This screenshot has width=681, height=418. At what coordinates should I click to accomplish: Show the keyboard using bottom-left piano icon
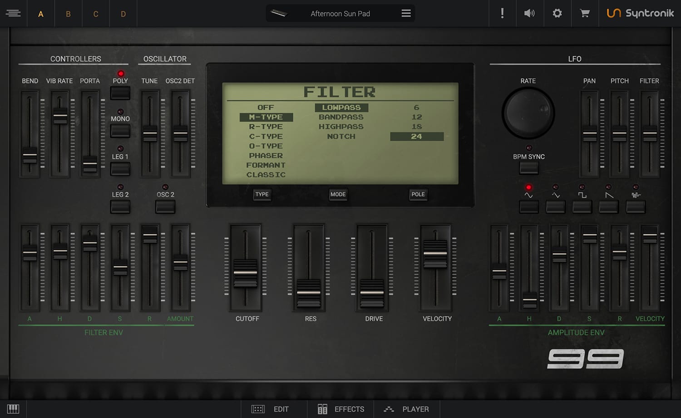(13, 409)
